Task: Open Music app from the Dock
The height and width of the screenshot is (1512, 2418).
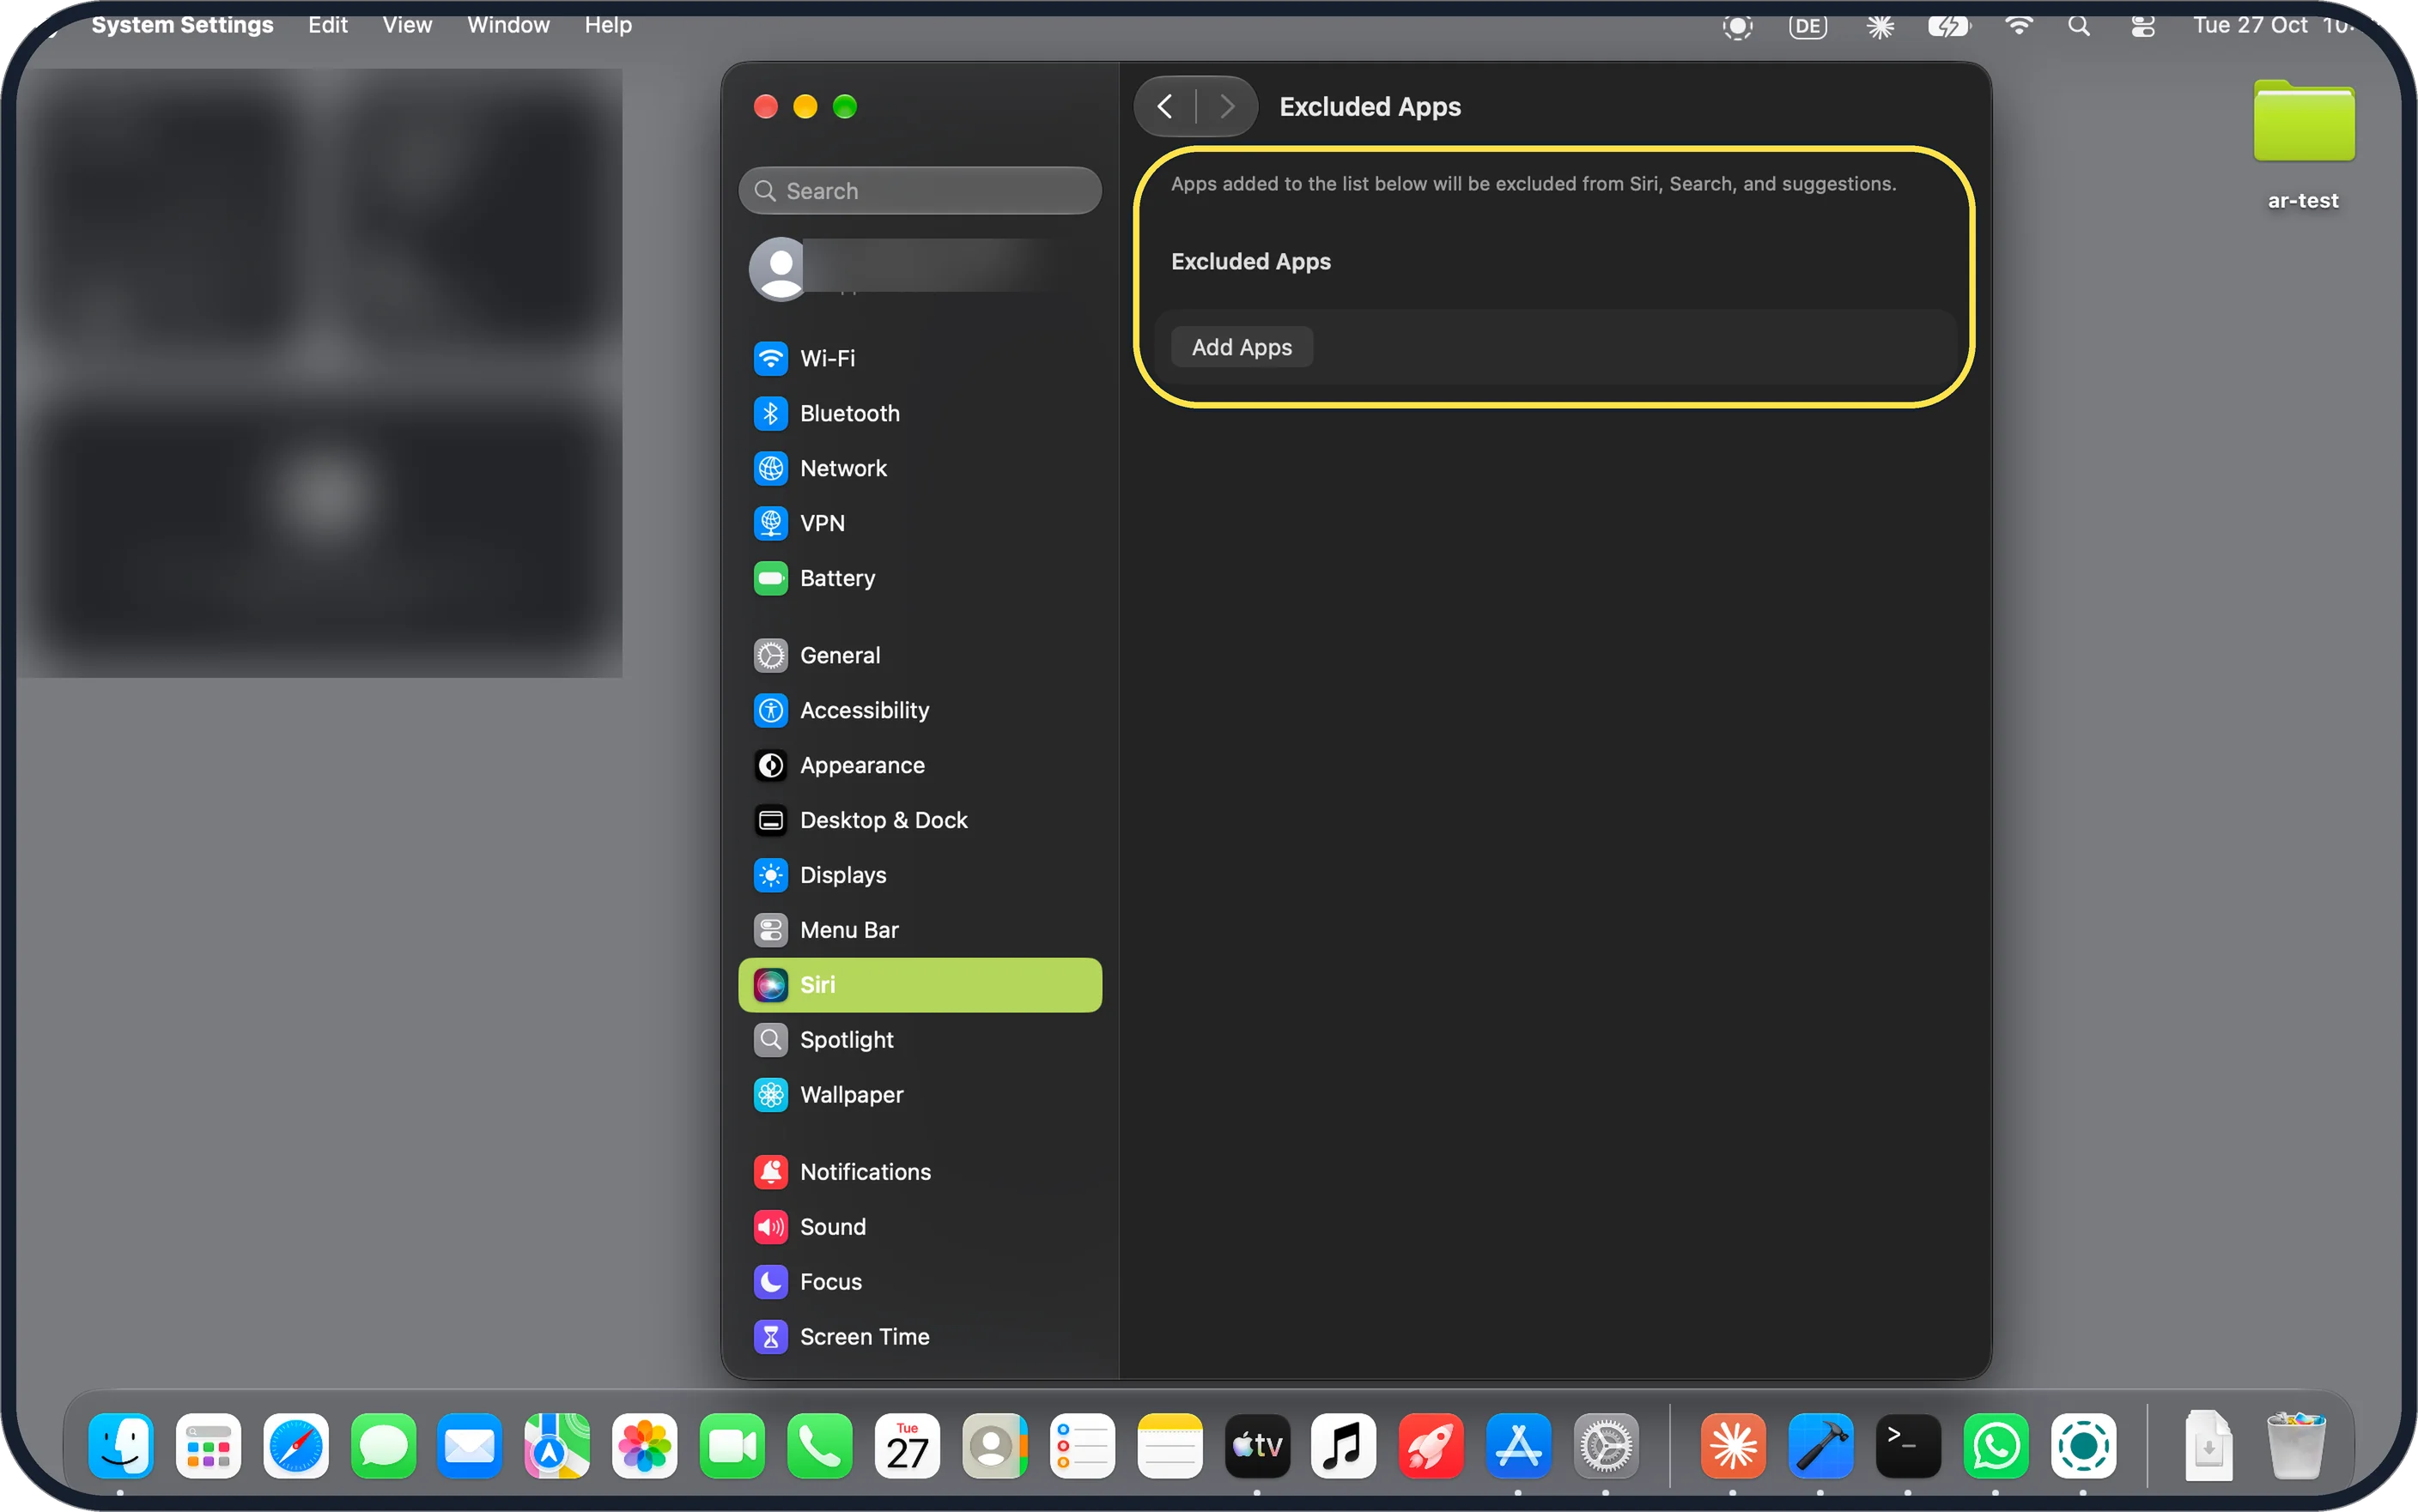Action: tap(1344, 1445)
